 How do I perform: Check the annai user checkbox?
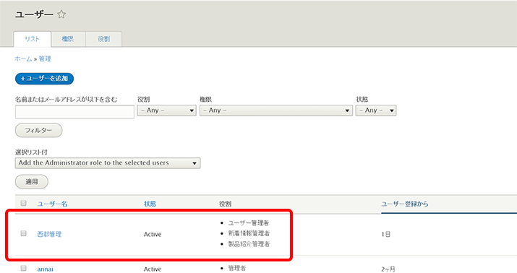click(23, 269)
